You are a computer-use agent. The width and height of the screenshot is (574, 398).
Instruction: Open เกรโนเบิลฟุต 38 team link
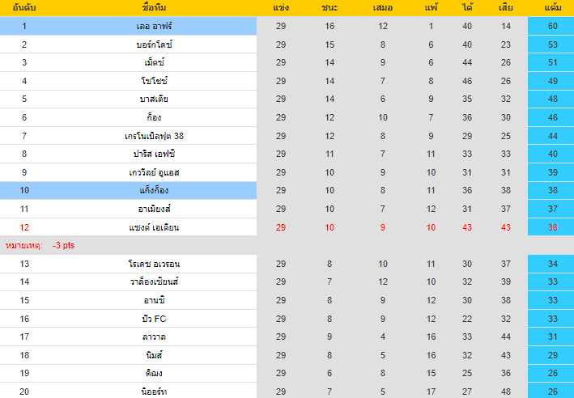click(x=154, y=136)
